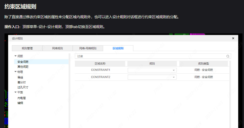Open the rule dropdown for CONSTRAINT1
This screenshot has width=244, height=128.
pos(152,70)
